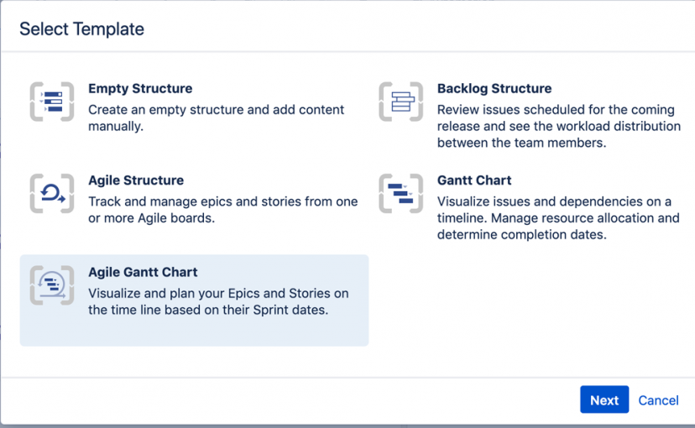Viewport: 695px width, 428px height.
Task: Click the "Visualize and plan your Epics" description
Action: (x=218, y=302)
